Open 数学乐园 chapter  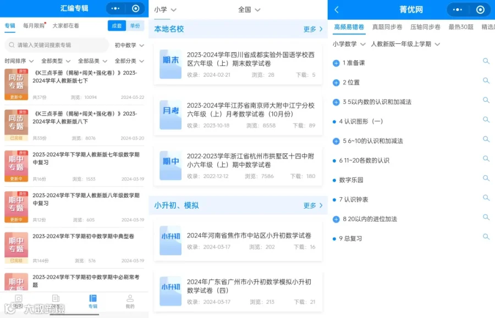(x=351, y=180)
